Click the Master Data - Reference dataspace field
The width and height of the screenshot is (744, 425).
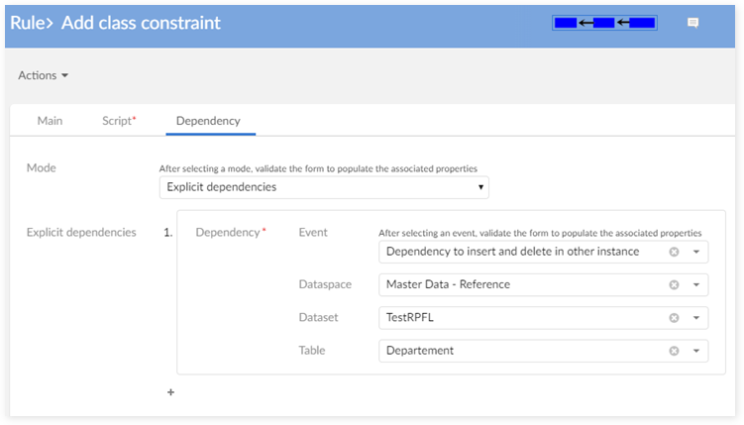pos(515,285)
